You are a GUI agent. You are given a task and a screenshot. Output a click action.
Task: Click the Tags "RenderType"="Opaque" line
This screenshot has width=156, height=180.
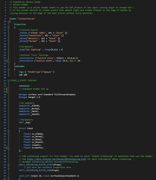pos(36,72)
